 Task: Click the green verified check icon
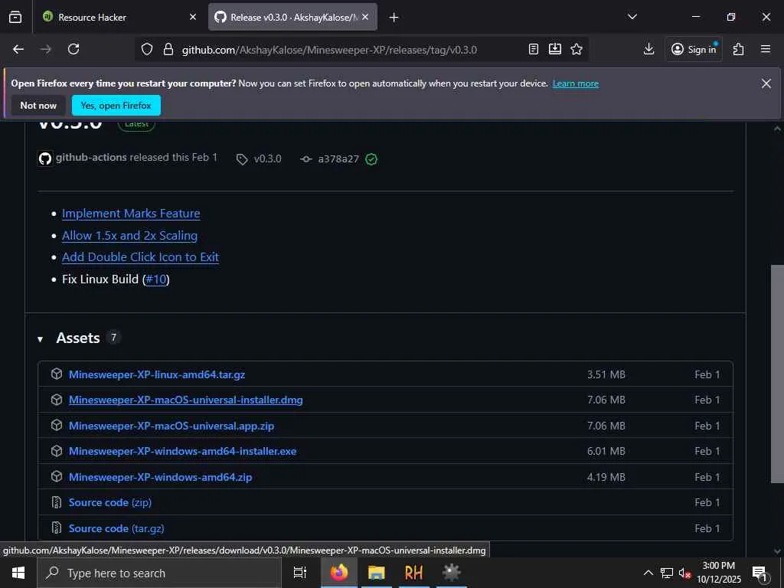(x=371, y=159)
